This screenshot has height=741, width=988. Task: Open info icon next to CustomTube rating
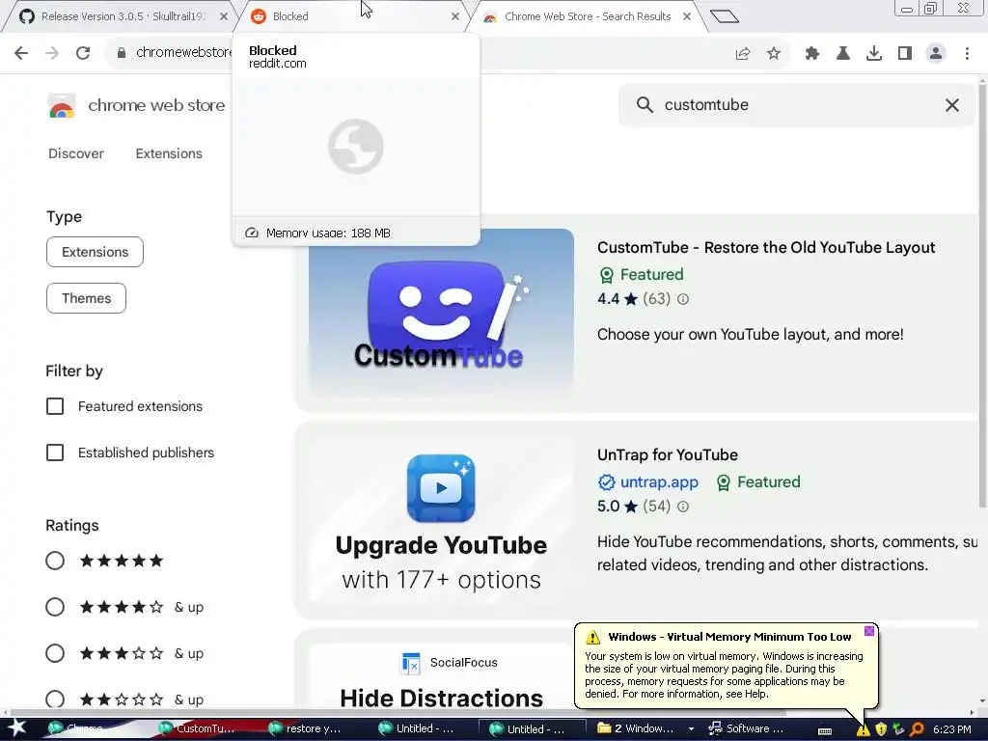pyautogui.click(x=683, y=299)
